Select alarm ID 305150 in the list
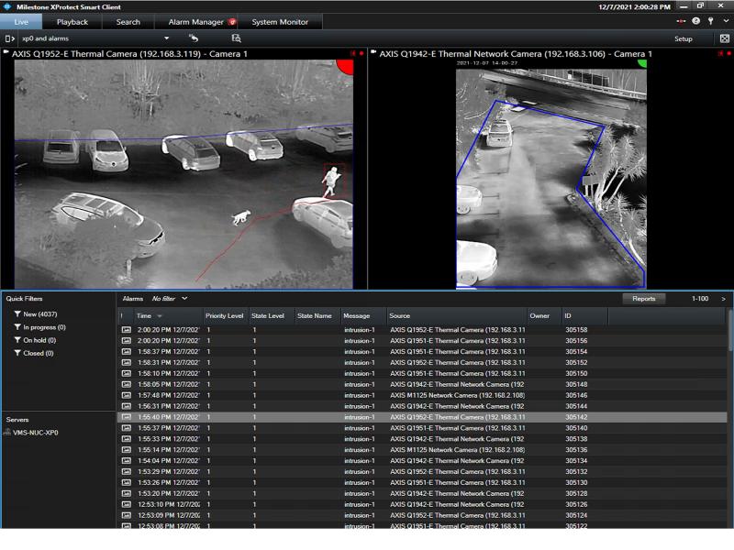Viewport: 734px width, 550px height. 422,374
